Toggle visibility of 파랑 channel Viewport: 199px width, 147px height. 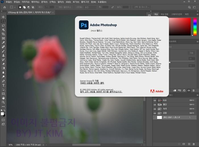pos(155,113)
